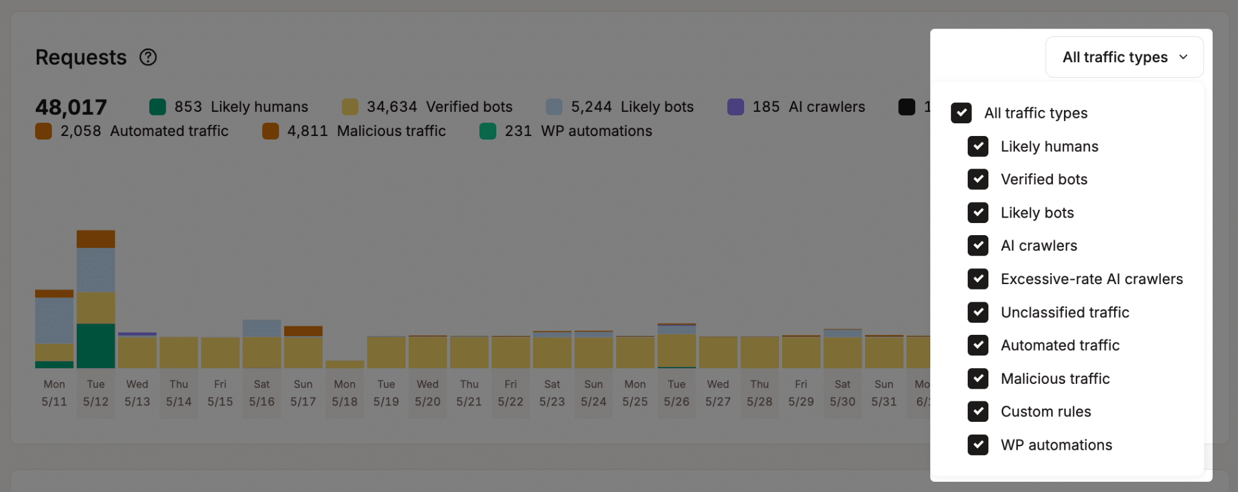
Task: Click the Sat 5/30 axis label
Action: (x=843, y=393)
